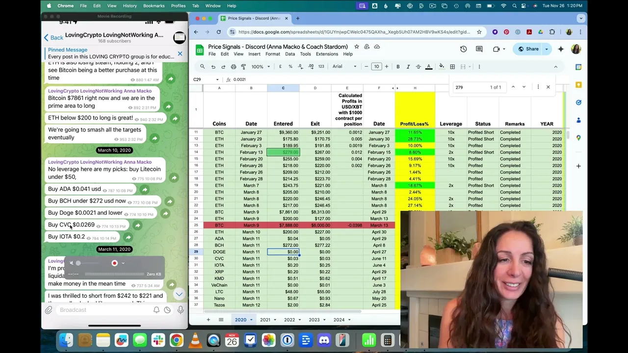Tap the microphone icon in Broadcast bar
This screenshot has width=628, height=353.
coord(181,310)
